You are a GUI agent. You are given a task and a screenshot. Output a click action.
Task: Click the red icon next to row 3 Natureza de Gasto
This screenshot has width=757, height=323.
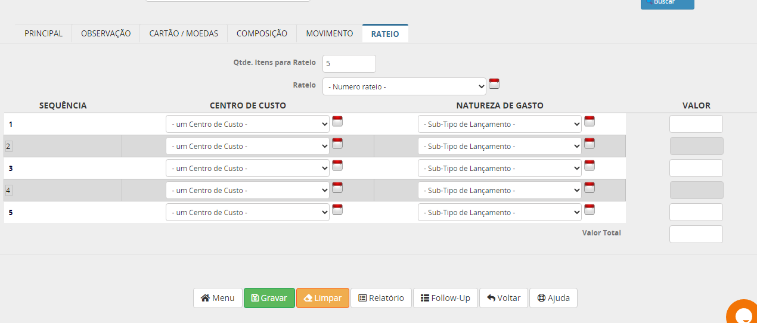tap(590, 166)
